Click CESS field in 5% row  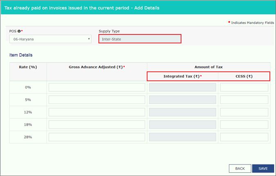coord(244,100)
